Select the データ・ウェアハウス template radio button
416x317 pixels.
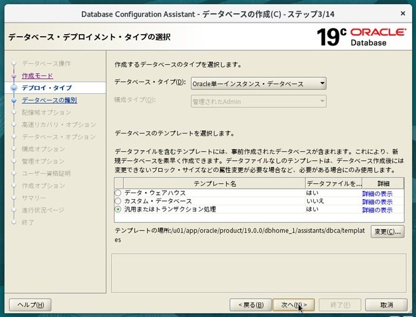(x=118, y=193)
